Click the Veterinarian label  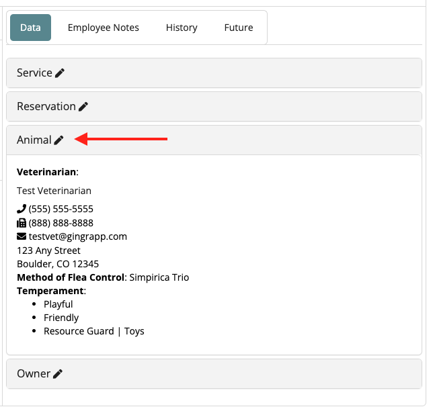(x=48, y=172)
